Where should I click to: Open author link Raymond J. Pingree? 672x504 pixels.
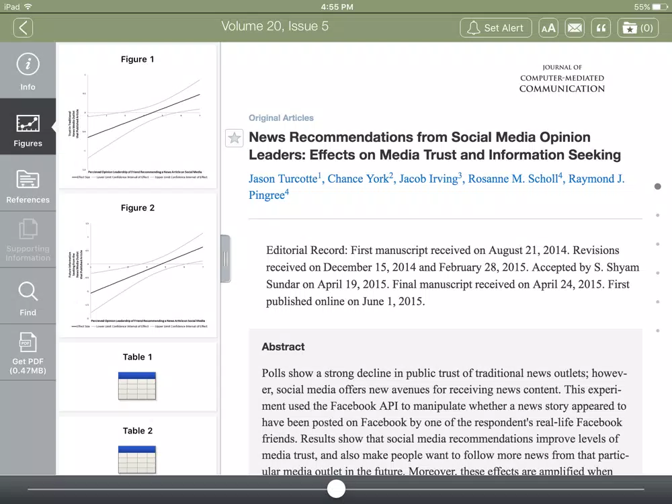click(596, 179)
